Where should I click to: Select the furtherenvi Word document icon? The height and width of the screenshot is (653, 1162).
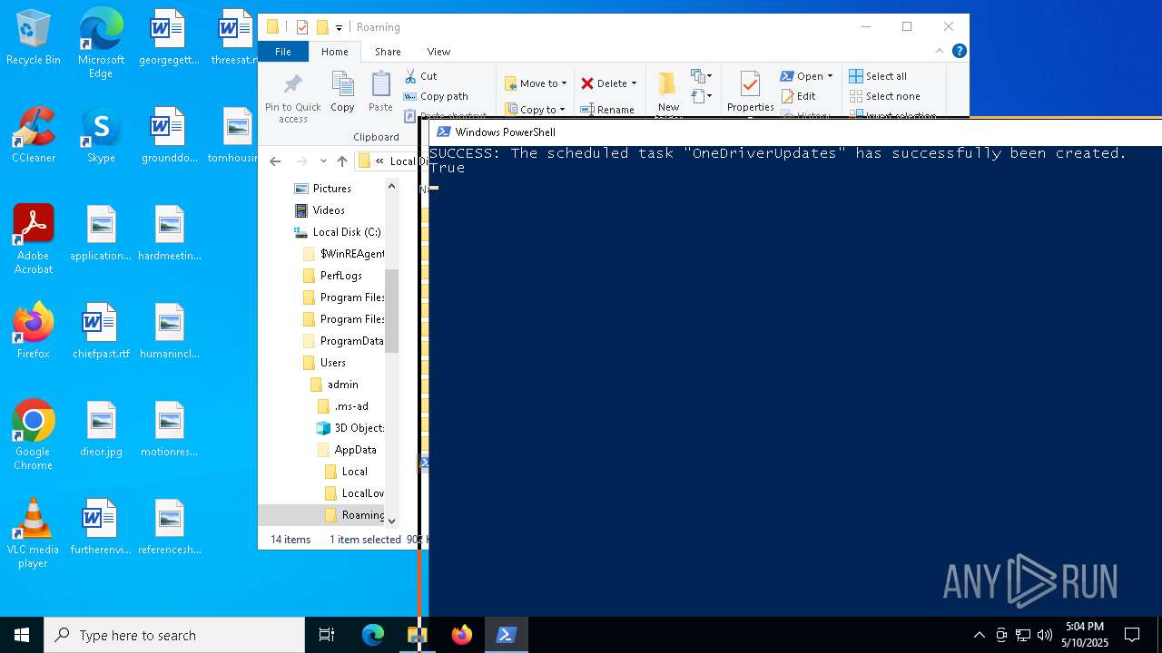(x=101, y=527)
